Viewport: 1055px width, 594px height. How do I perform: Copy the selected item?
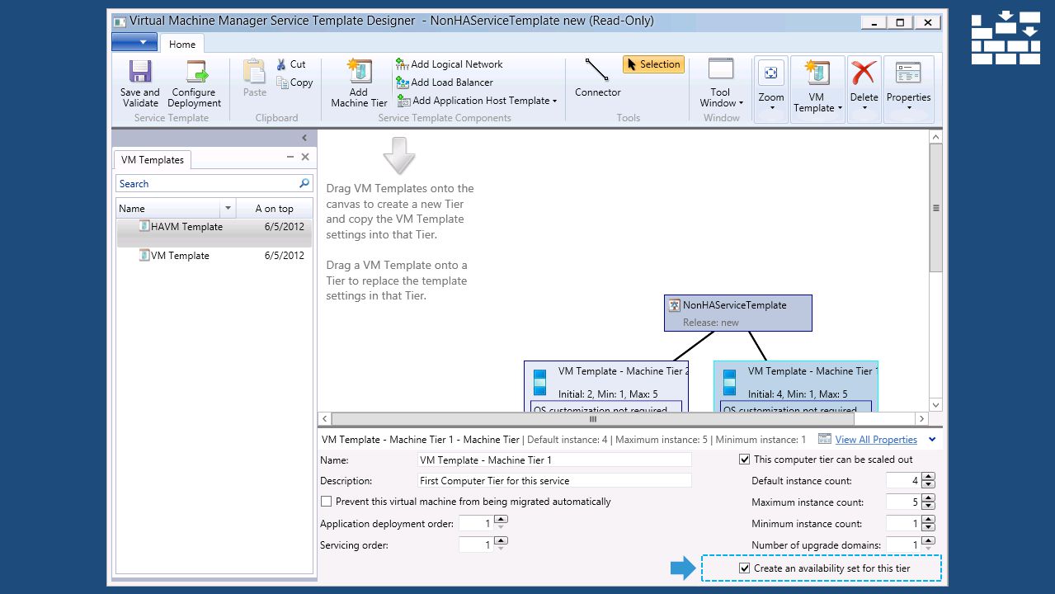coord(294,82)
